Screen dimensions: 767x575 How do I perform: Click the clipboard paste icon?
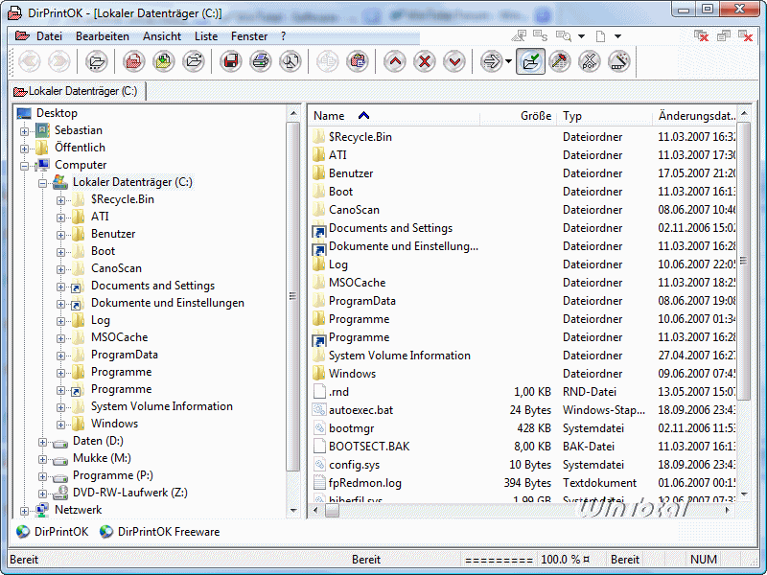(x=358, y=61)
